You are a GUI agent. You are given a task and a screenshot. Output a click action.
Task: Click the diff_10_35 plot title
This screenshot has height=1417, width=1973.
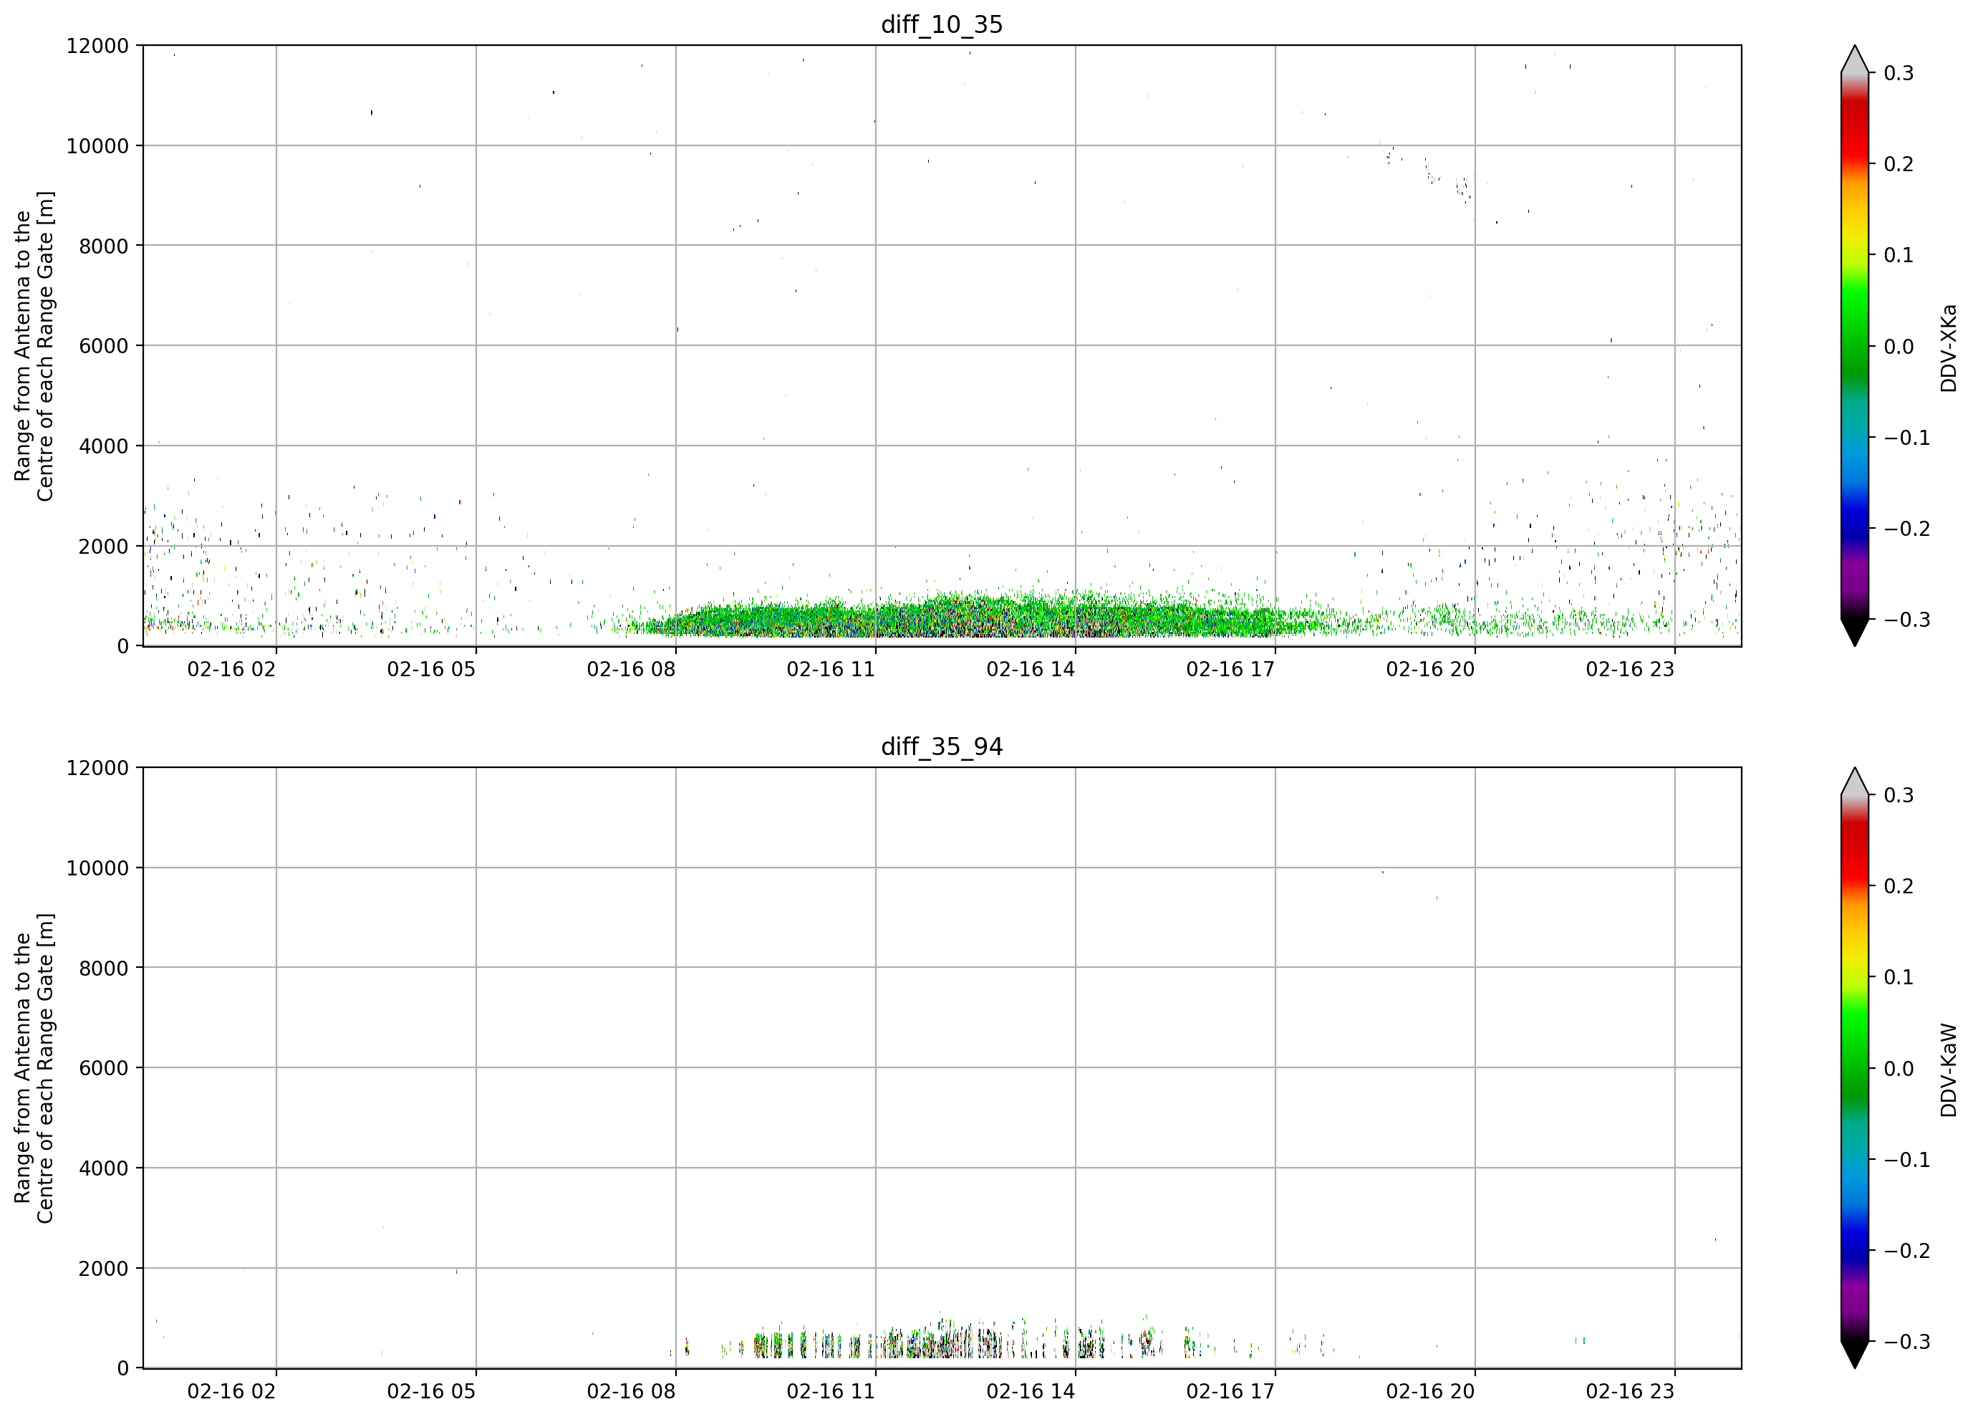pyautogui.click(x=941, y=24)
